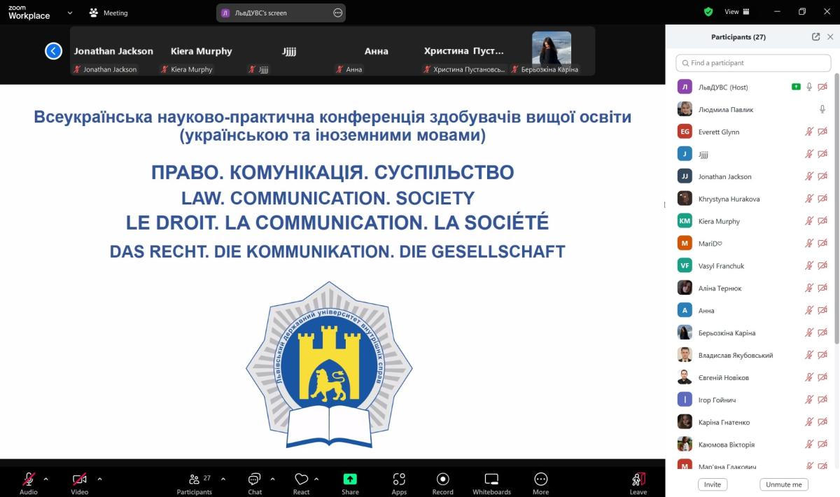Click the Invite button
840x497 pixels.
[x=713, y=484]
